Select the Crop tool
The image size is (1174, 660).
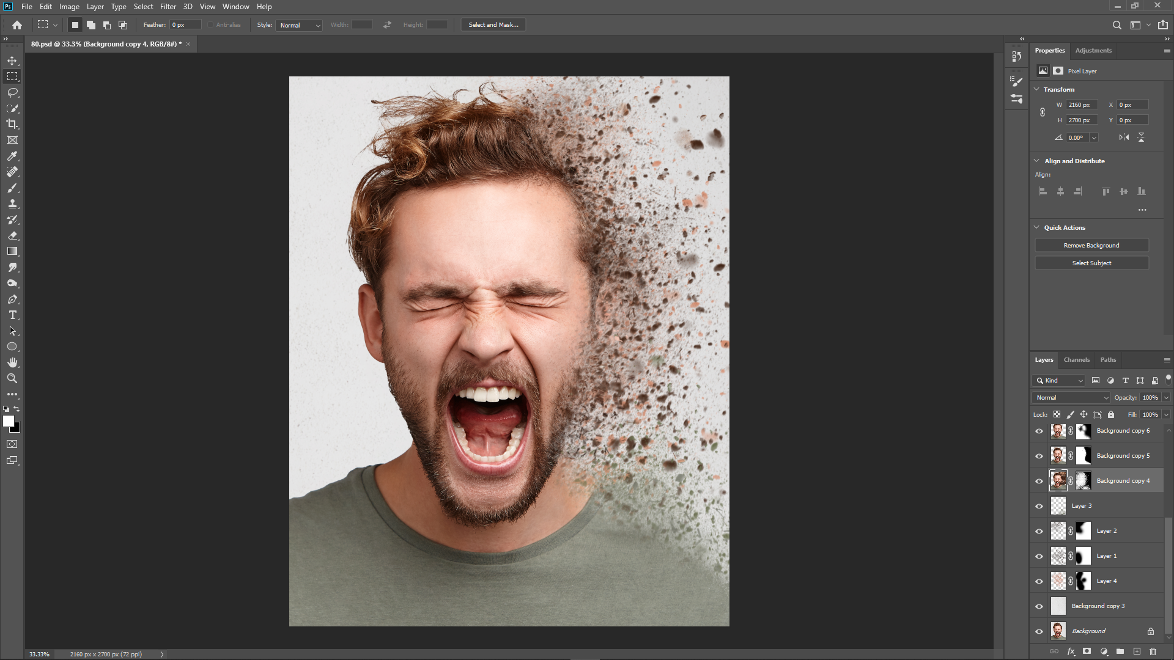pyautogui.click(x=12, y=124)
